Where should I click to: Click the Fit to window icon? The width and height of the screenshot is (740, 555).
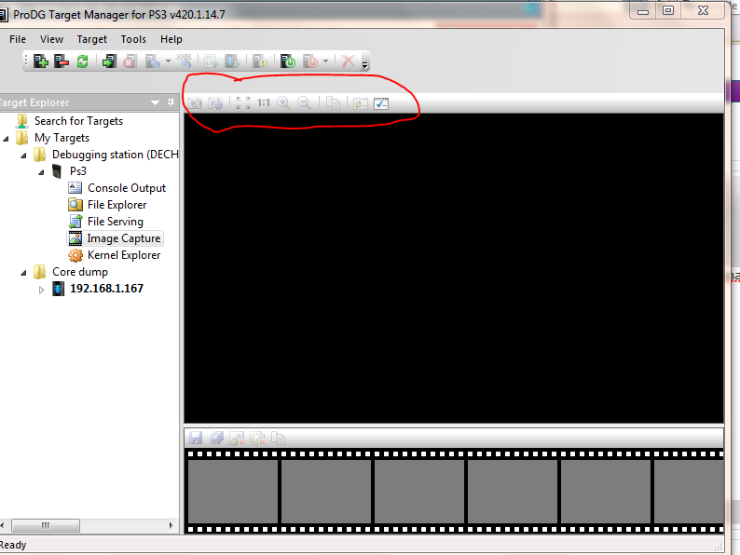(x=243, y=103)
